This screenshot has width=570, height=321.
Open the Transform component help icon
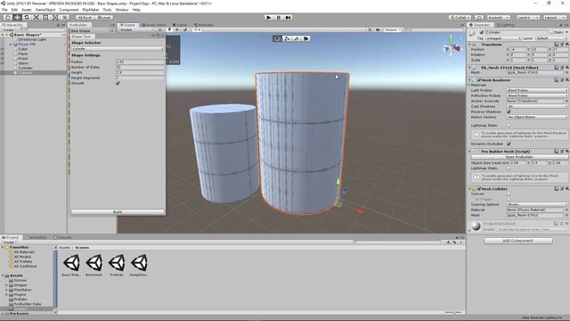(557, 44)
